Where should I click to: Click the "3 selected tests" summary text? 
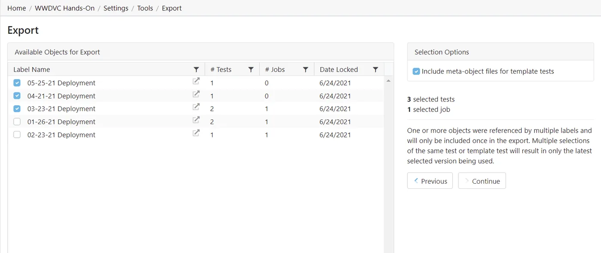[431, 99]
